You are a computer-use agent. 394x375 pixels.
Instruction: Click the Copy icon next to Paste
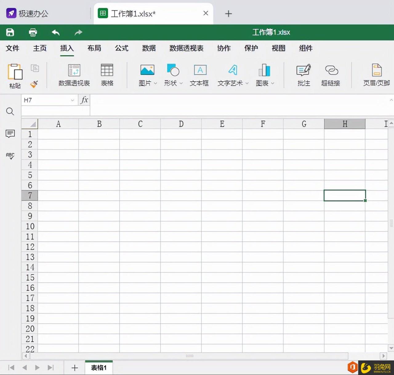click(35, 68)
